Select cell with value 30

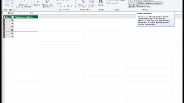tap(9, 23)
